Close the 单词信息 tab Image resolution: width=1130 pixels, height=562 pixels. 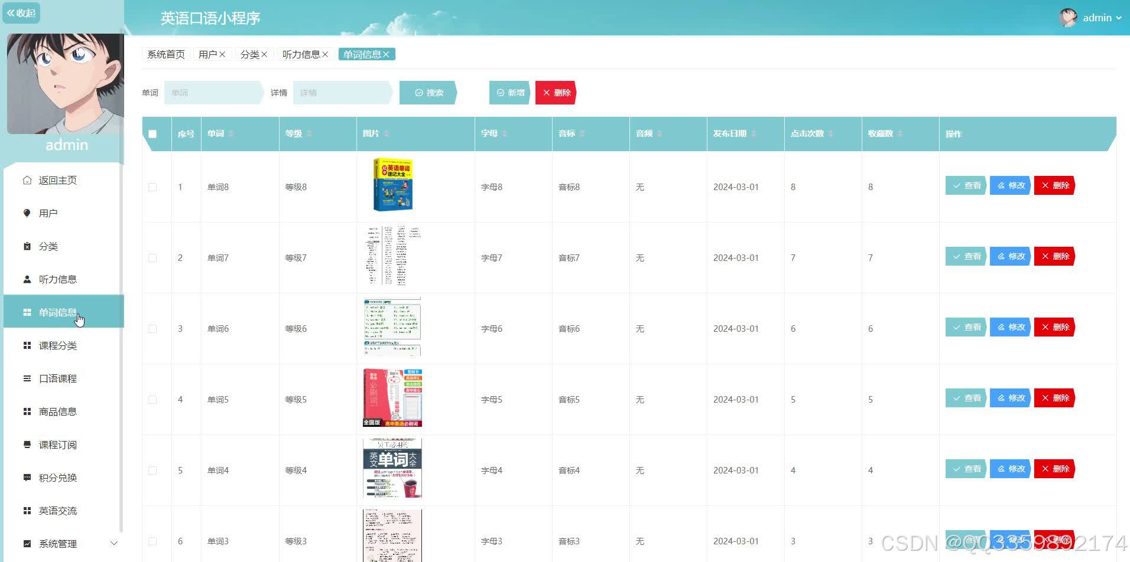[x=386, y=54]
